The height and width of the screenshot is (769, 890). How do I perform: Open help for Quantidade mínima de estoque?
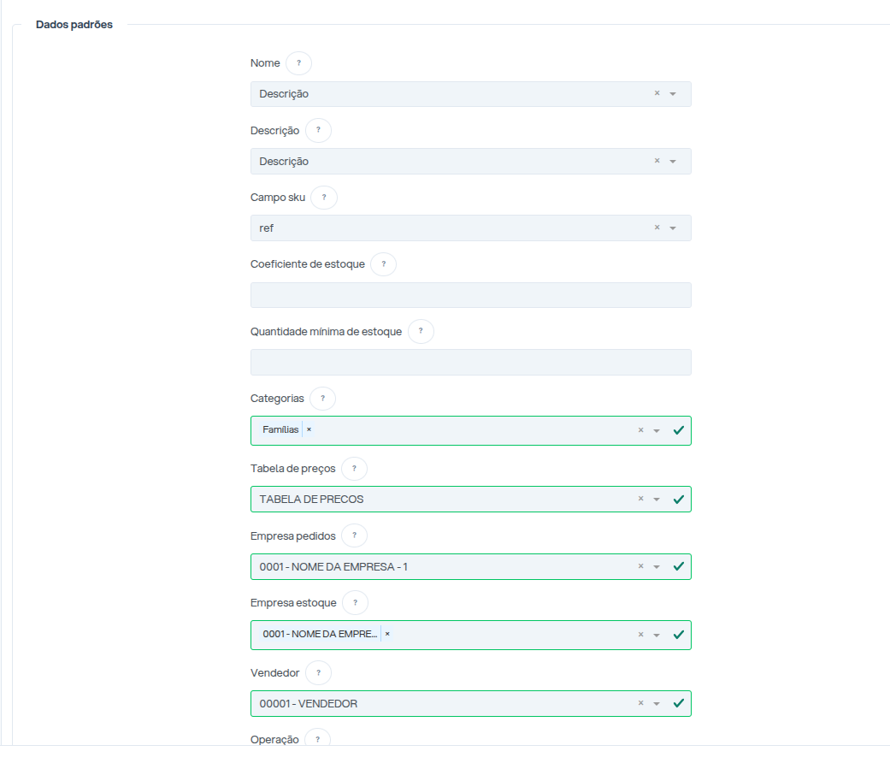click(x=421, y=331)
